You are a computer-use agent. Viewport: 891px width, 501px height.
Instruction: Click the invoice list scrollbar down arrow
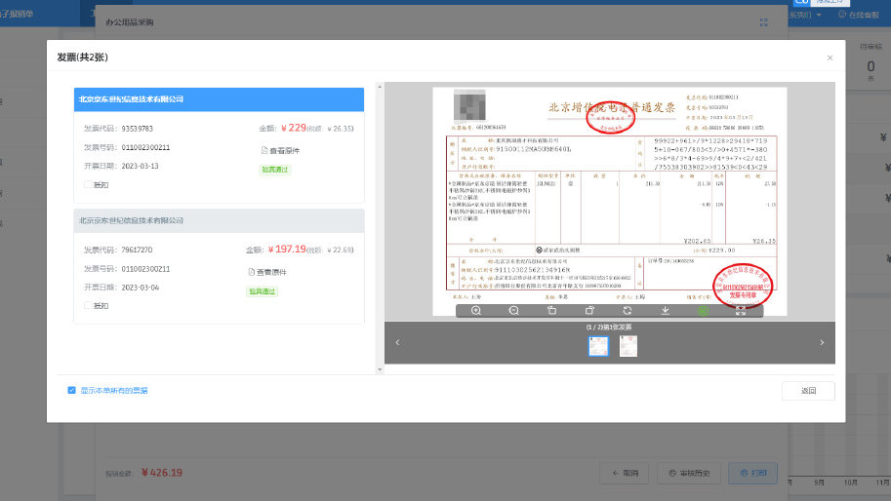pos(380,370)
